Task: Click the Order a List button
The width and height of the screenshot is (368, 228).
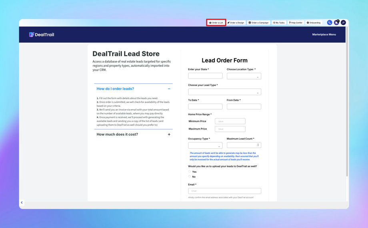Action: click(x=216, y=22)
